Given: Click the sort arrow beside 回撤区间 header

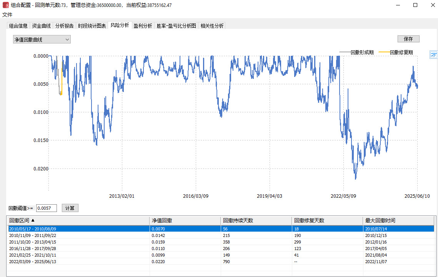Looking at the screenshot, I should click(33, 220).
